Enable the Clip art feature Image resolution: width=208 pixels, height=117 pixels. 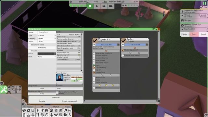click(x=94, y=70)
